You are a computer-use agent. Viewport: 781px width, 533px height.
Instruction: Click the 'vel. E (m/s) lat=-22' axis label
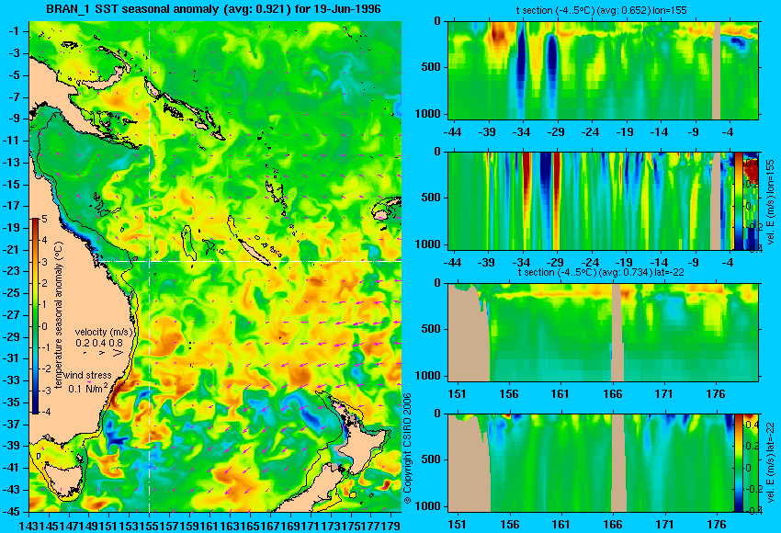point(771,461)
